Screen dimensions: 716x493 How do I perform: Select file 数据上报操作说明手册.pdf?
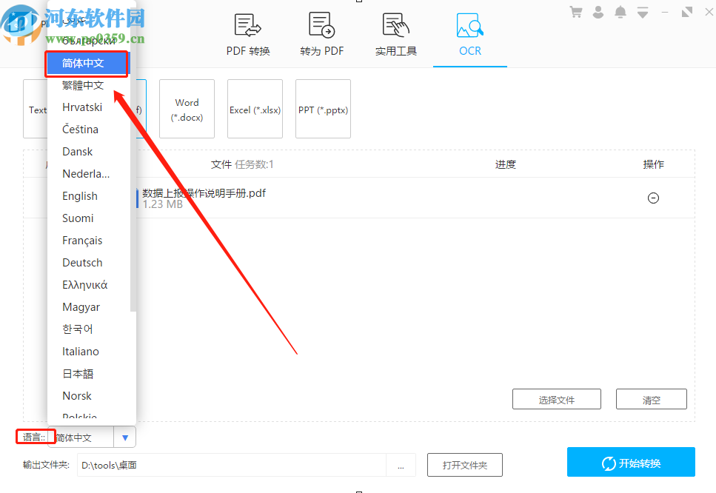click(204, 193)
